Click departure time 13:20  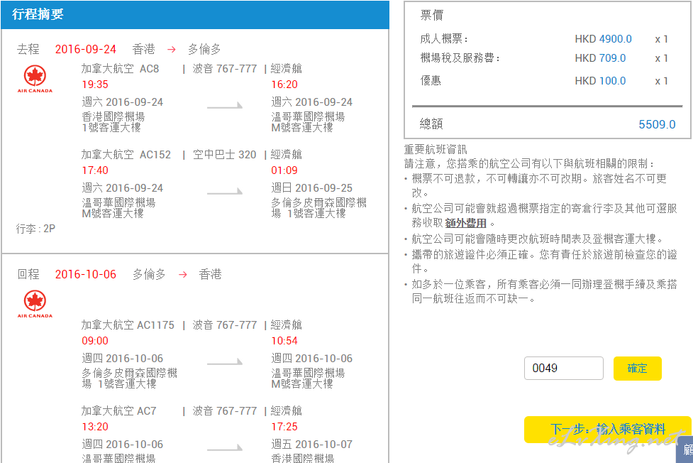point(95,427)
